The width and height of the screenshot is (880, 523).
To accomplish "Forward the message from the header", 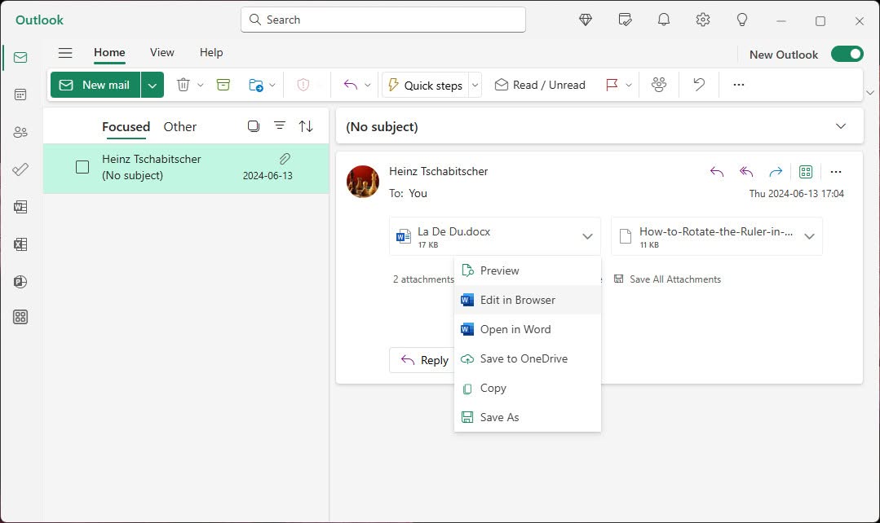I will [776, 172].
